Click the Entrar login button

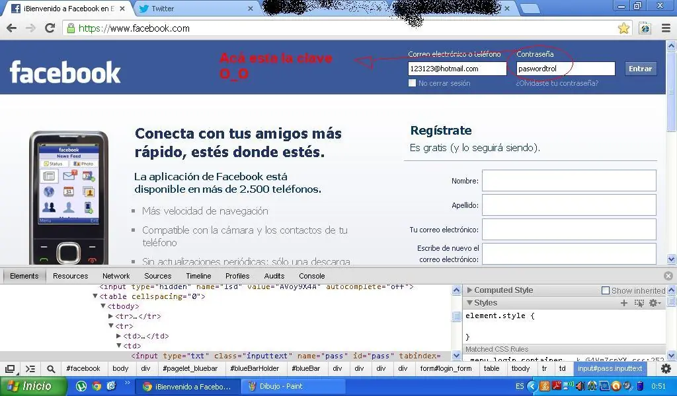coord(640,69)
